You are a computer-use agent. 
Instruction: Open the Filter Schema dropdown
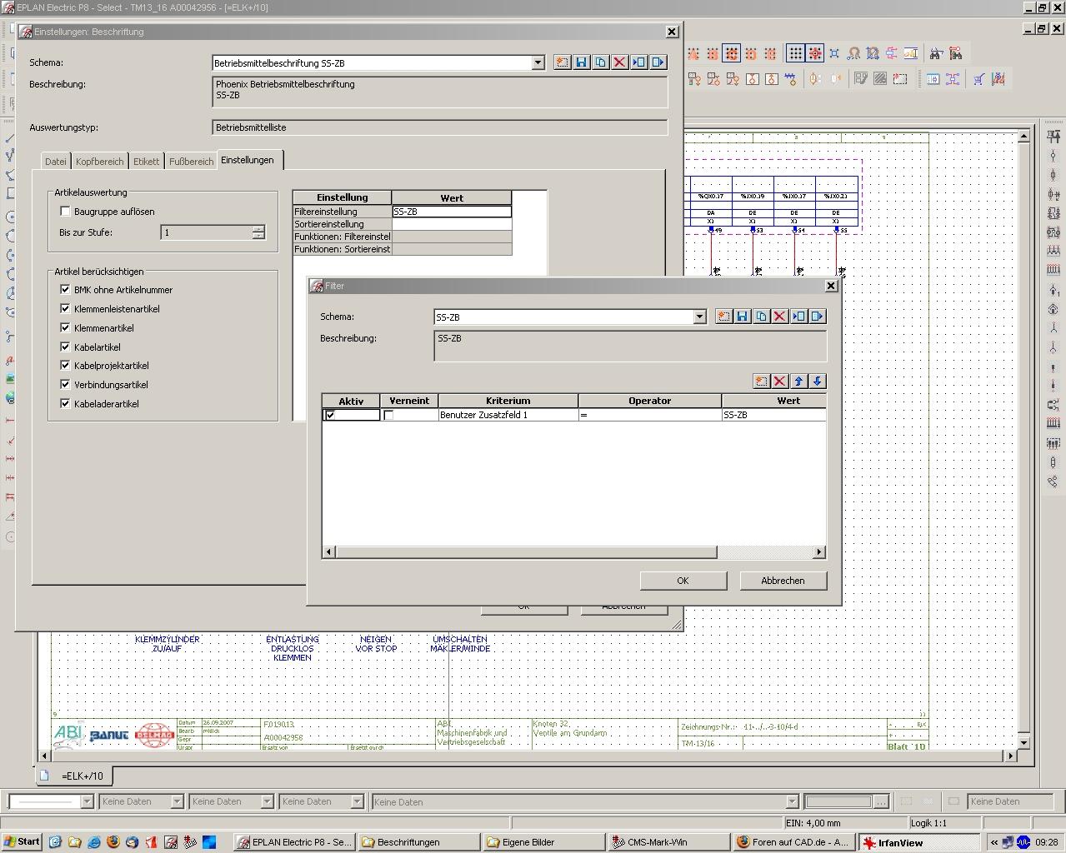pyautogui.click(x=699, y=317)
